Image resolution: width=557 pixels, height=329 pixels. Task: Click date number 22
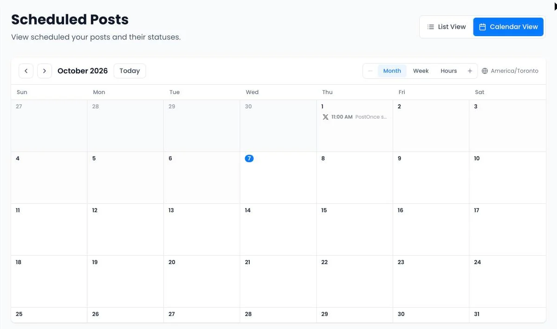[324, 262]
